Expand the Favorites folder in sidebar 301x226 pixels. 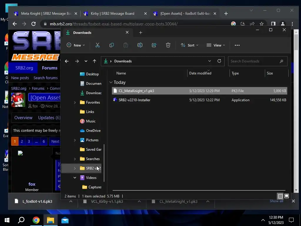coord(75,102)
